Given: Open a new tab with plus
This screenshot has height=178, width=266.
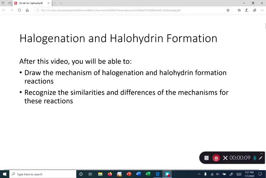Looking at the screenshot, I should [x=55, y=3].
